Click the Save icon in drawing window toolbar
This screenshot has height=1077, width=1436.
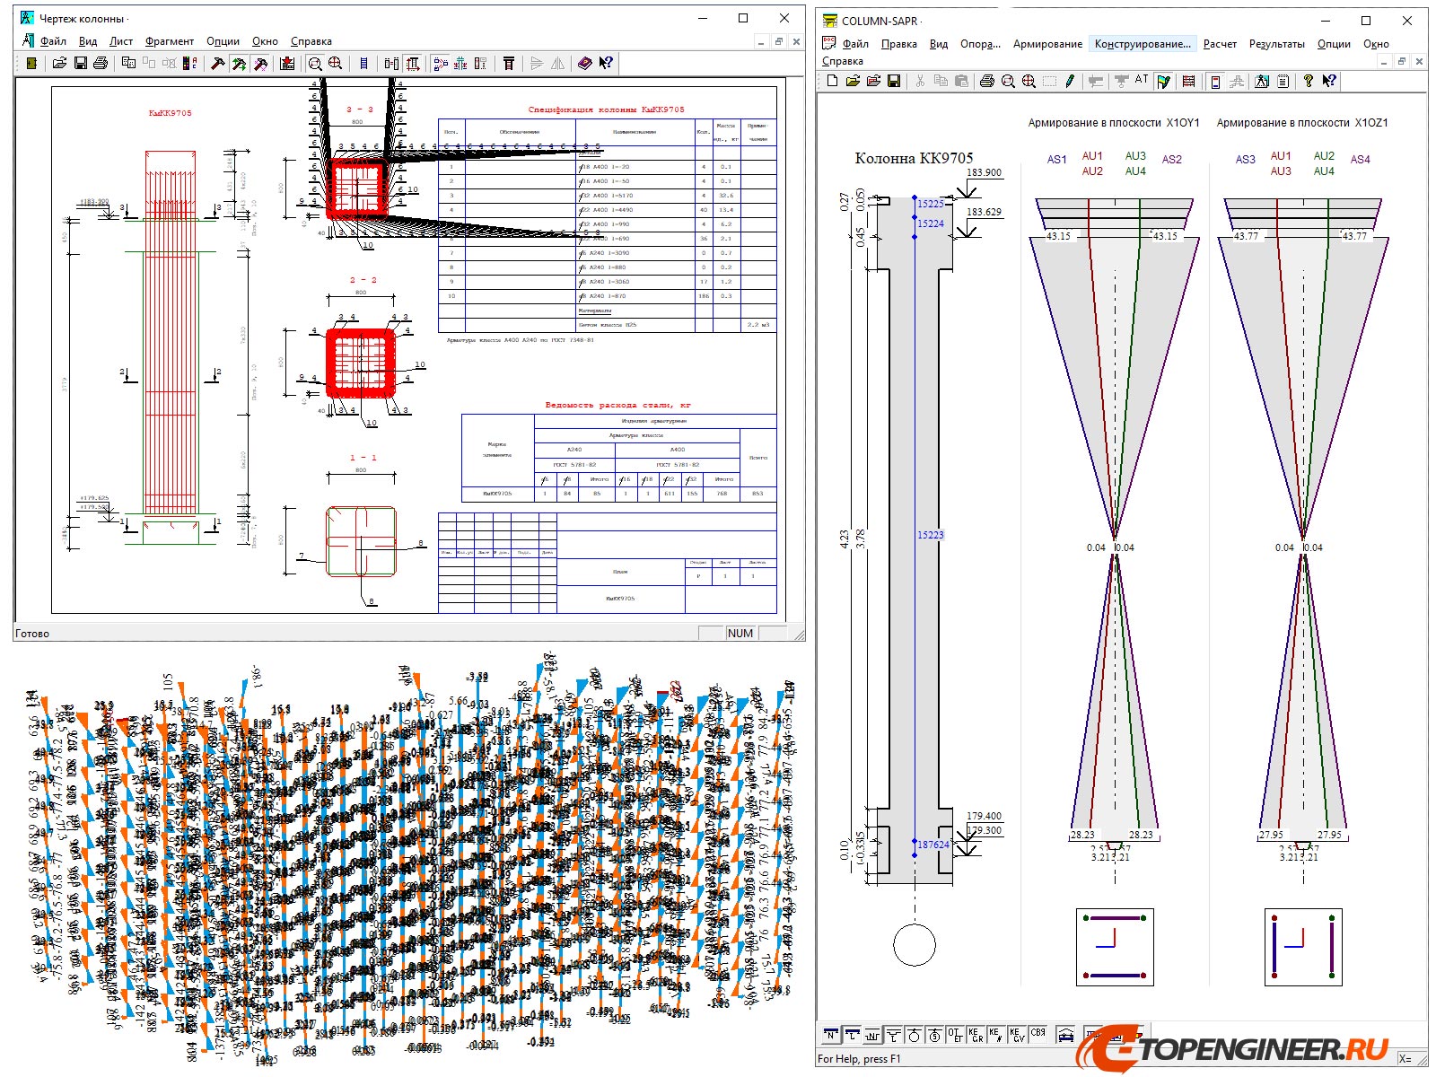point(80,64)
